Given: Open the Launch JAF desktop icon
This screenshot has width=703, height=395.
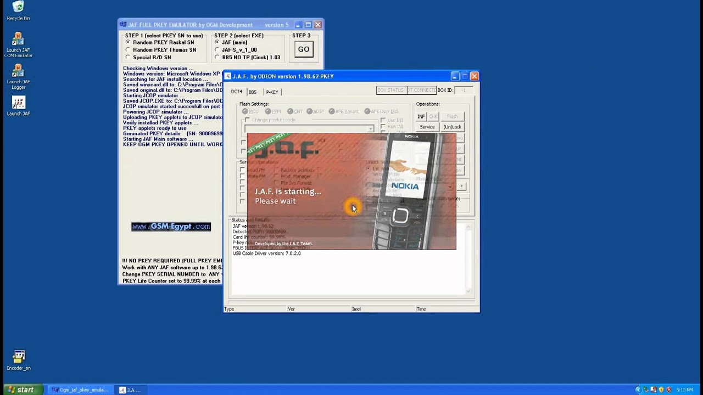Looking at the screenshot, I should [18, 106].
